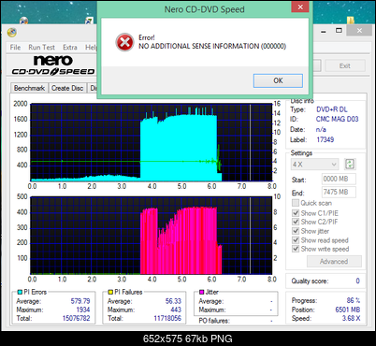Screen dimensions: 376x346
Task: Click the PO failures label
Action: [214, 321]
